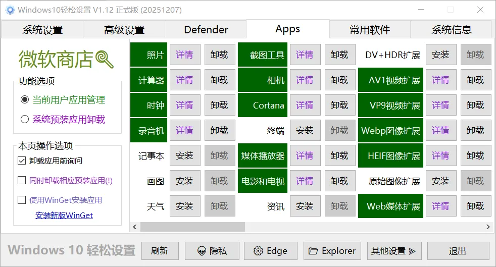Click the scrollbar right arrow
Image resolution: width=496 pixels, height=267 pixels.
(488, 227)
